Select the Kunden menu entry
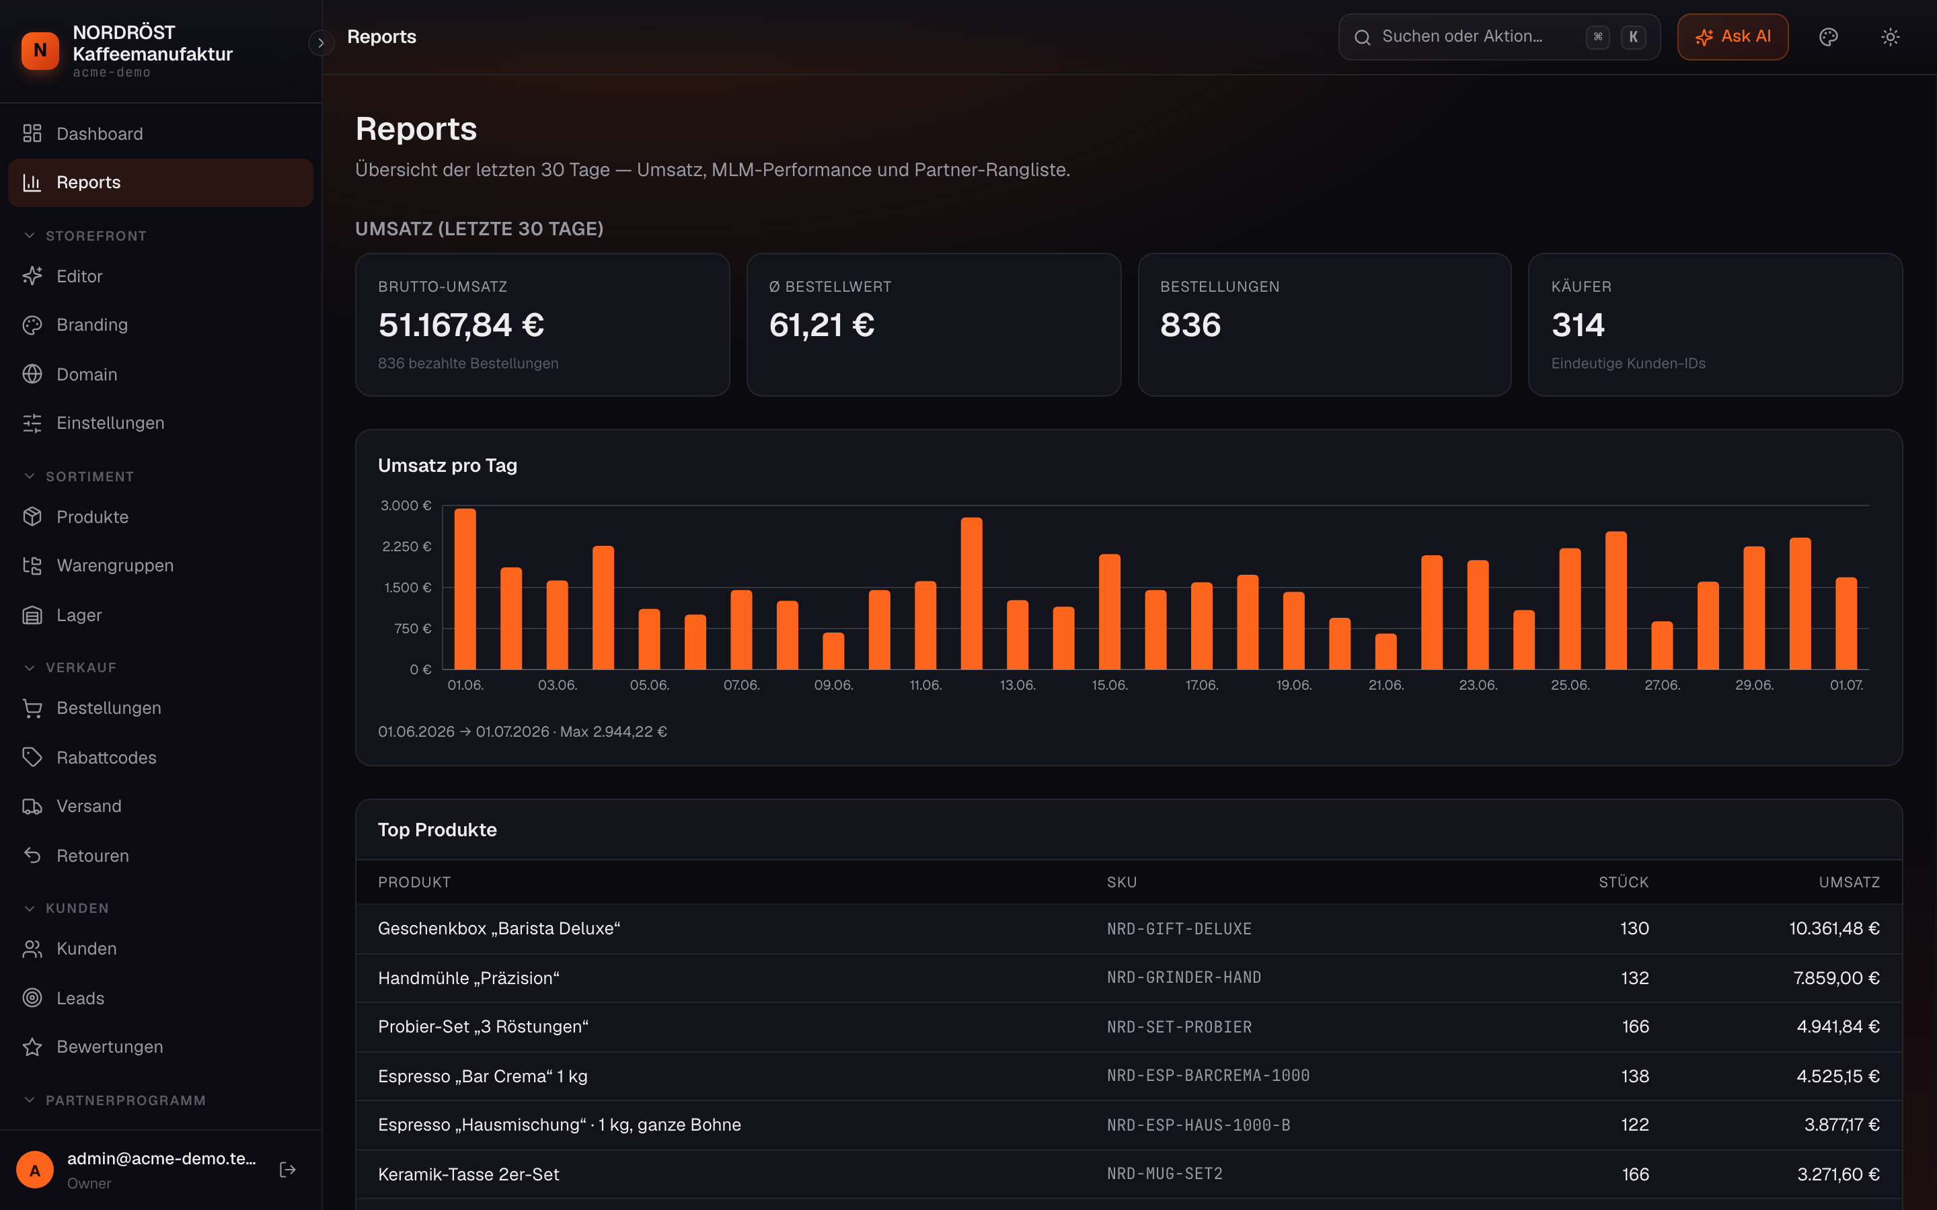 160,949
